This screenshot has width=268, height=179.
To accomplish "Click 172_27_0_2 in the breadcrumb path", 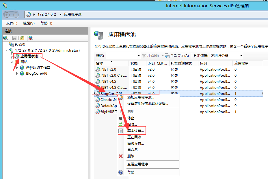I will (47, 14).
